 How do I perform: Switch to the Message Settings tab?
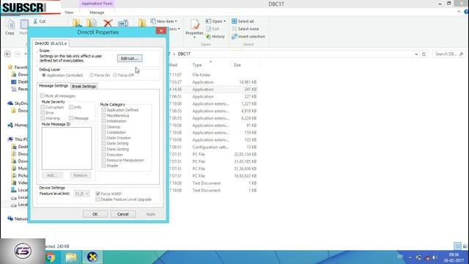click(53, 86)
